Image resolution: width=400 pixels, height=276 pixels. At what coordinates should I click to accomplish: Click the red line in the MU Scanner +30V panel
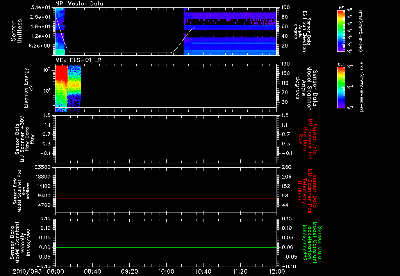(x=166, y=151)
